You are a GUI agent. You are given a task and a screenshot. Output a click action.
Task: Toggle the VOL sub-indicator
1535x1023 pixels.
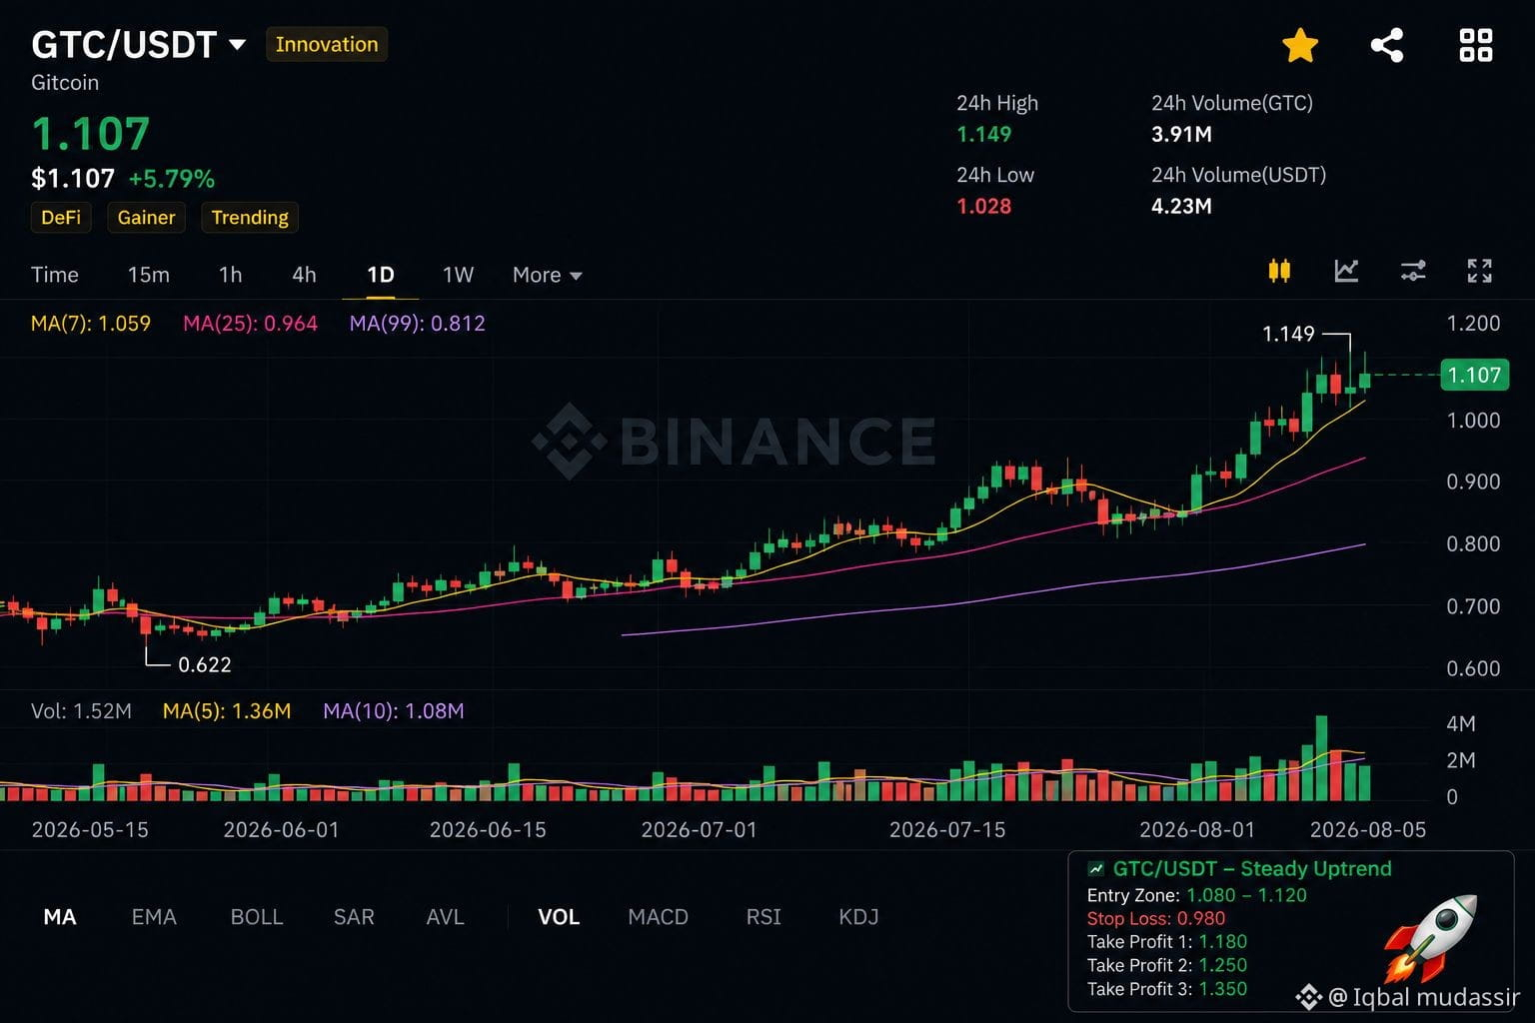pyautogui.click(x=559, y=917)
